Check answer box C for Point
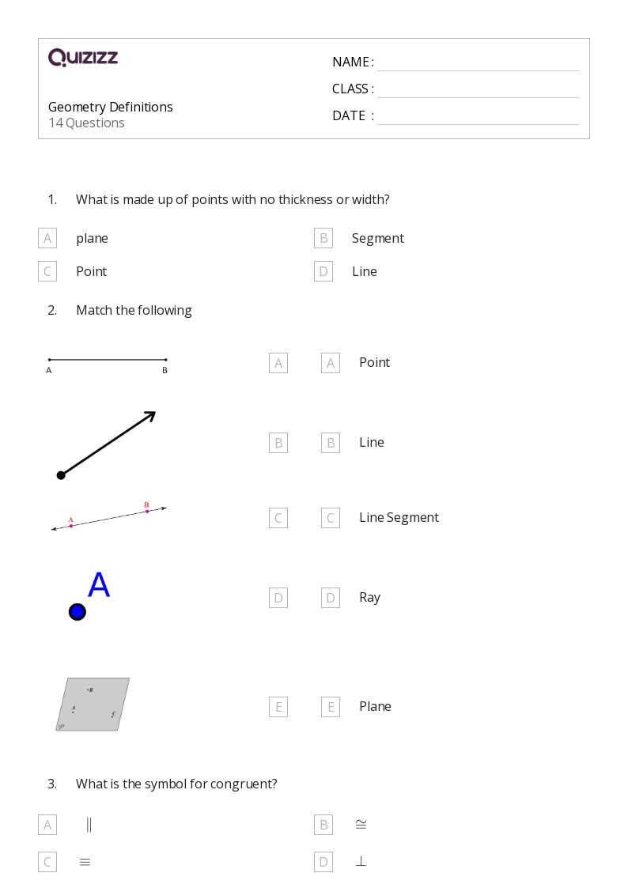 click(47, 271)
